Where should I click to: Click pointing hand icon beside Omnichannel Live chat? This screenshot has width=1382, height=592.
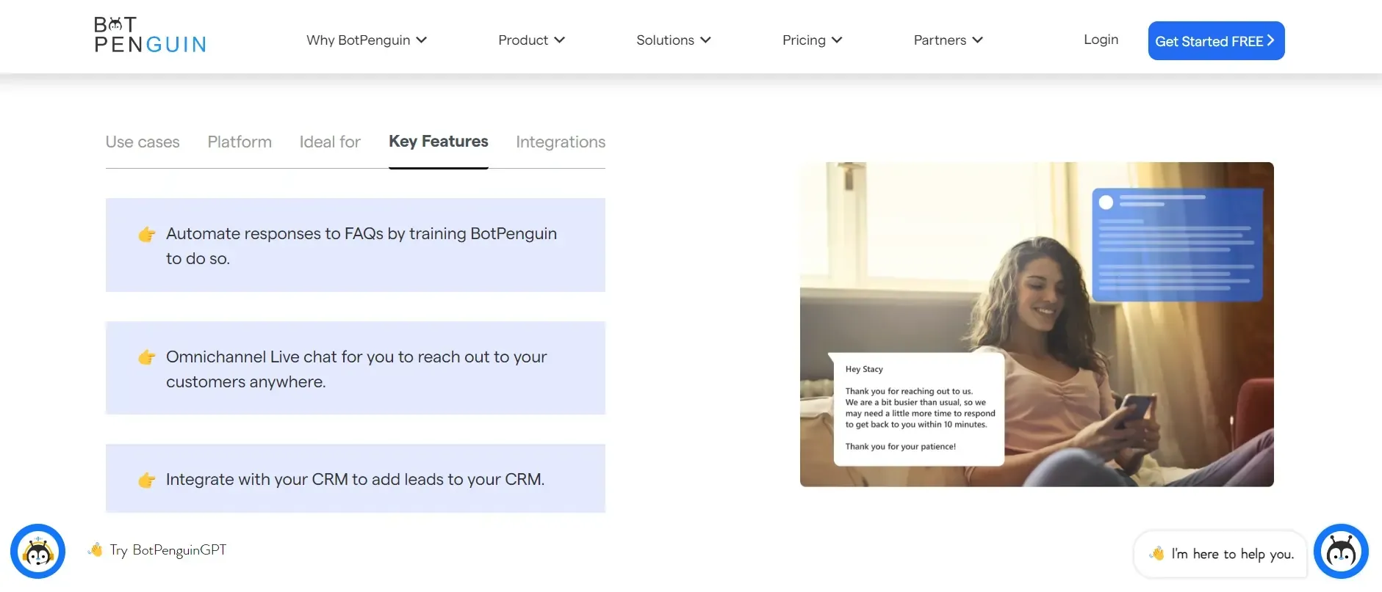click(x=147, y=357)
